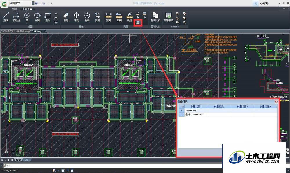Toggle ortho mode in status bar
290x173 pixels.
[59, 170]
